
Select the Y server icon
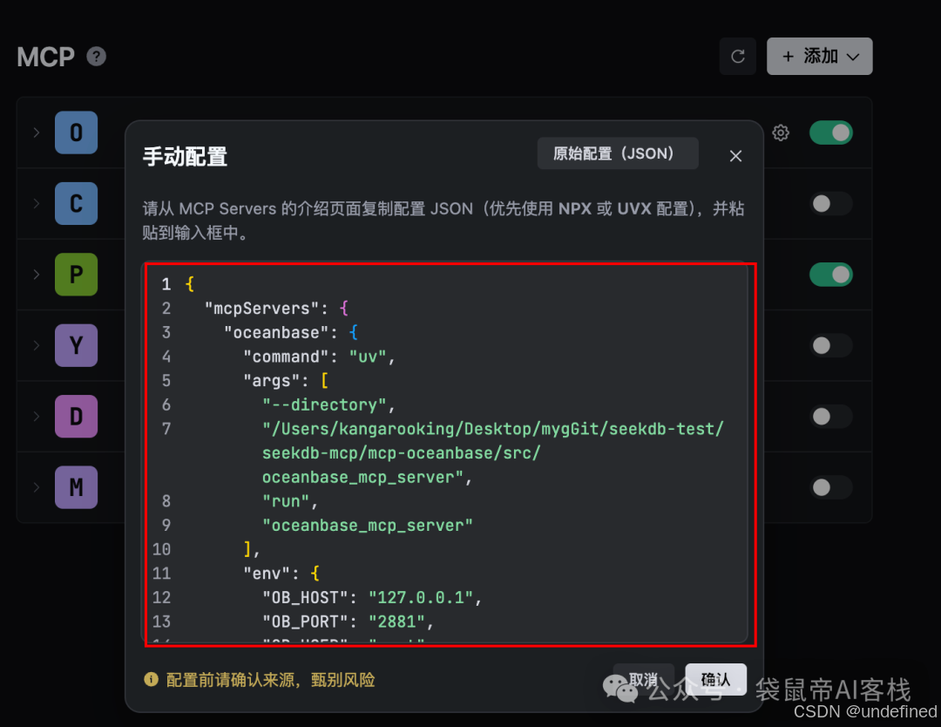pyautogui.click(x=76, y=345)
